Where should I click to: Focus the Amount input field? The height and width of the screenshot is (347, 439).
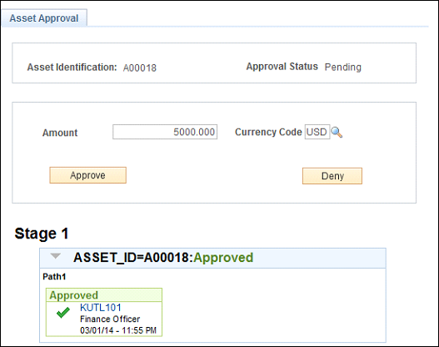point(165,132)
